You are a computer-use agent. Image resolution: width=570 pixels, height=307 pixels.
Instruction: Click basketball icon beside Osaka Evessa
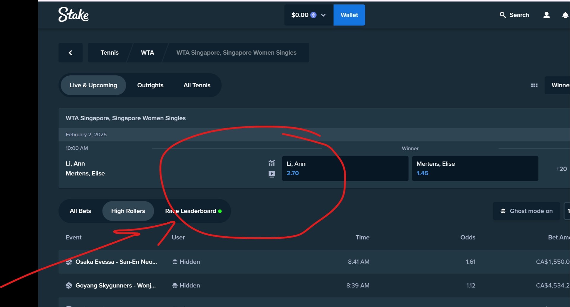click(69, 262)
